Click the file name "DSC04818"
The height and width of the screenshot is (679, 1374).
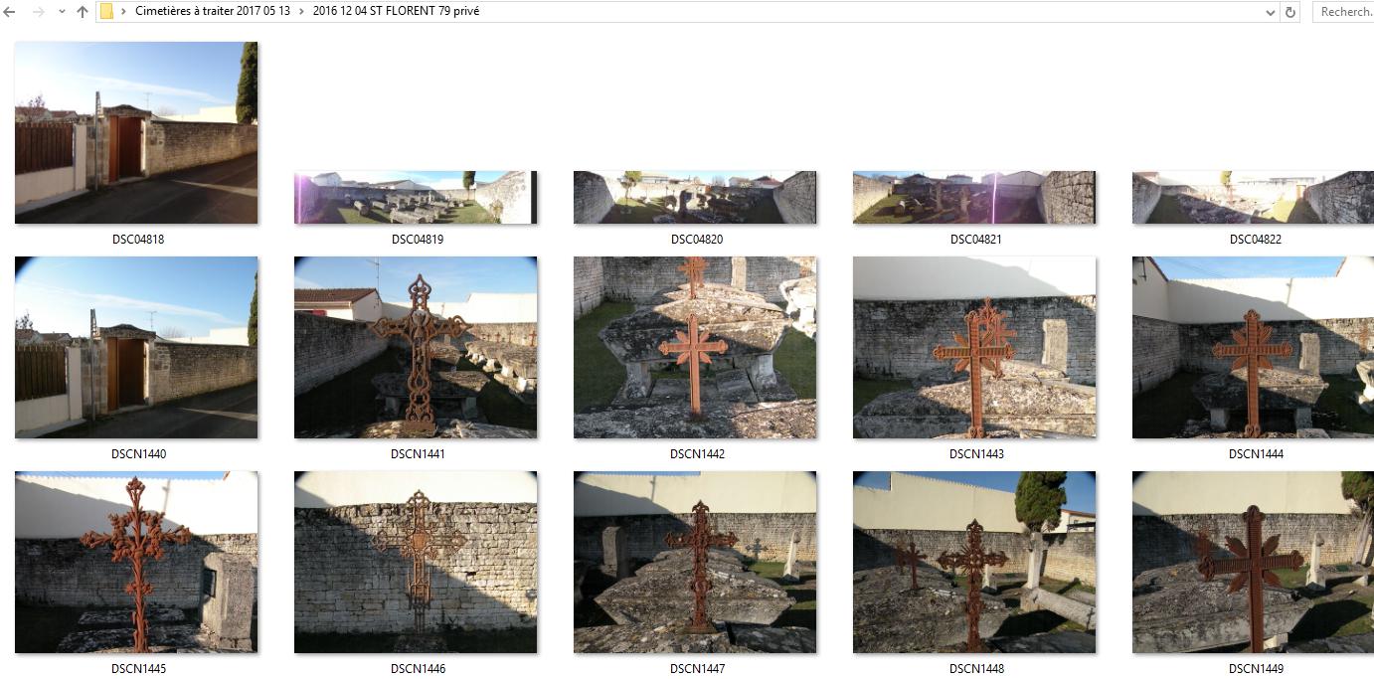(x=139, y=240)
